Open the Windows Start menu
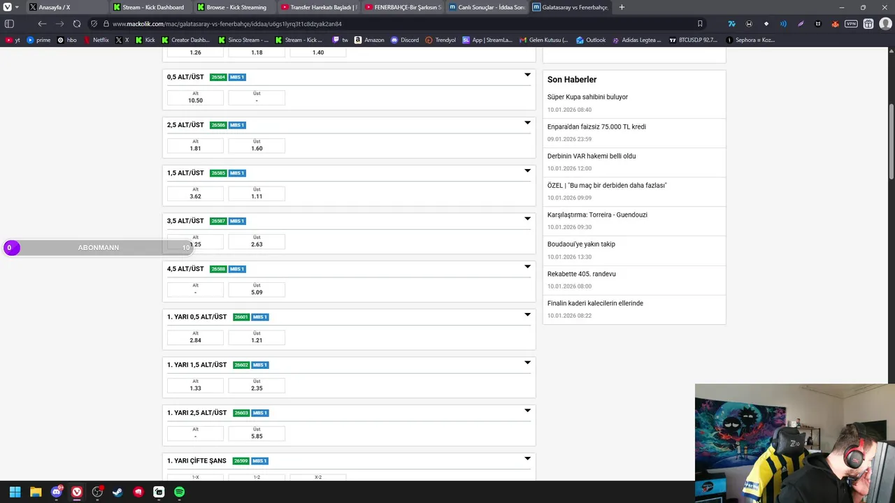895x503 pixels. pos(15,492)
